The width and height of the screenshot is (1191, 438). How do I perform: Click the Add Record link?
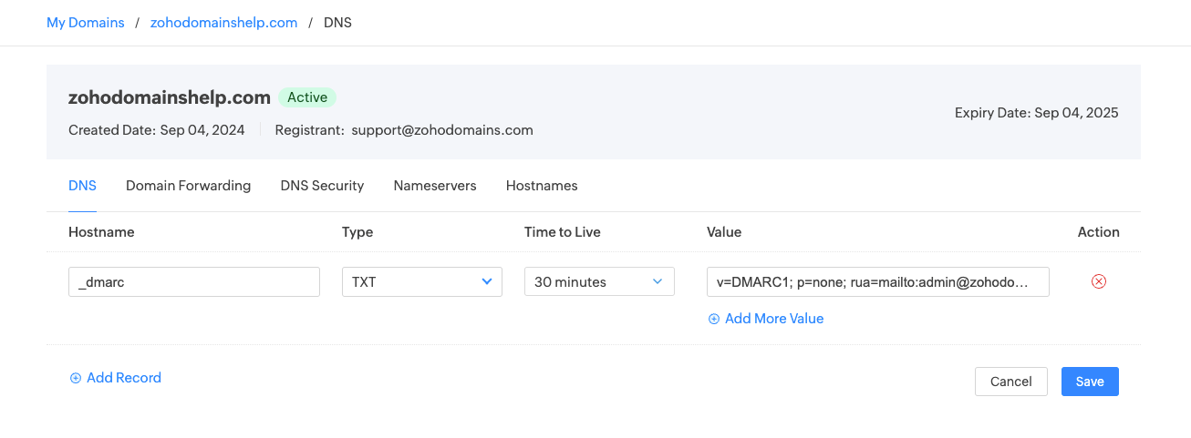click(x=116, y=377)
